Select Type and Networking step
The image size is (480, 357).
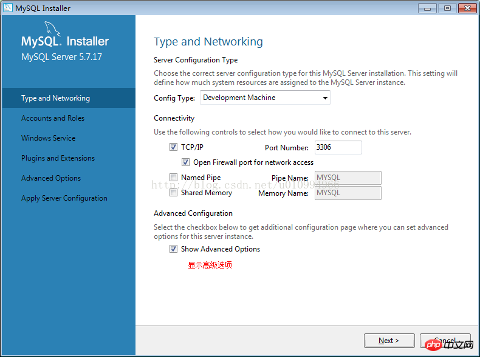69,98
